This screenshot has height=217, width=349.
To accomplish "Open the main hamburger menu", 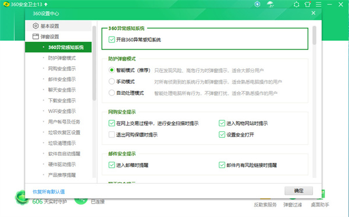I will point(319,5).
